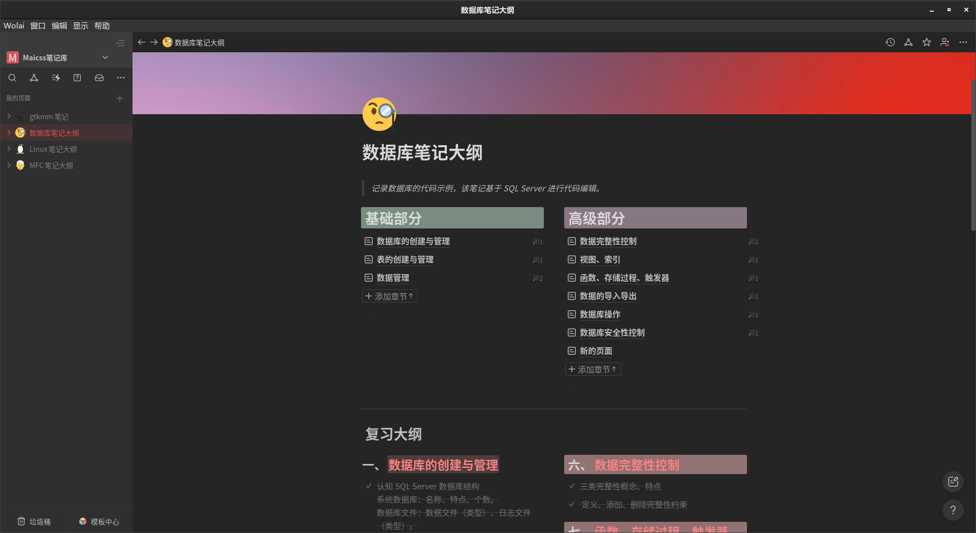Open the 帮助 menu
Viewport: 976px width, 533px height.
point(102,26)
